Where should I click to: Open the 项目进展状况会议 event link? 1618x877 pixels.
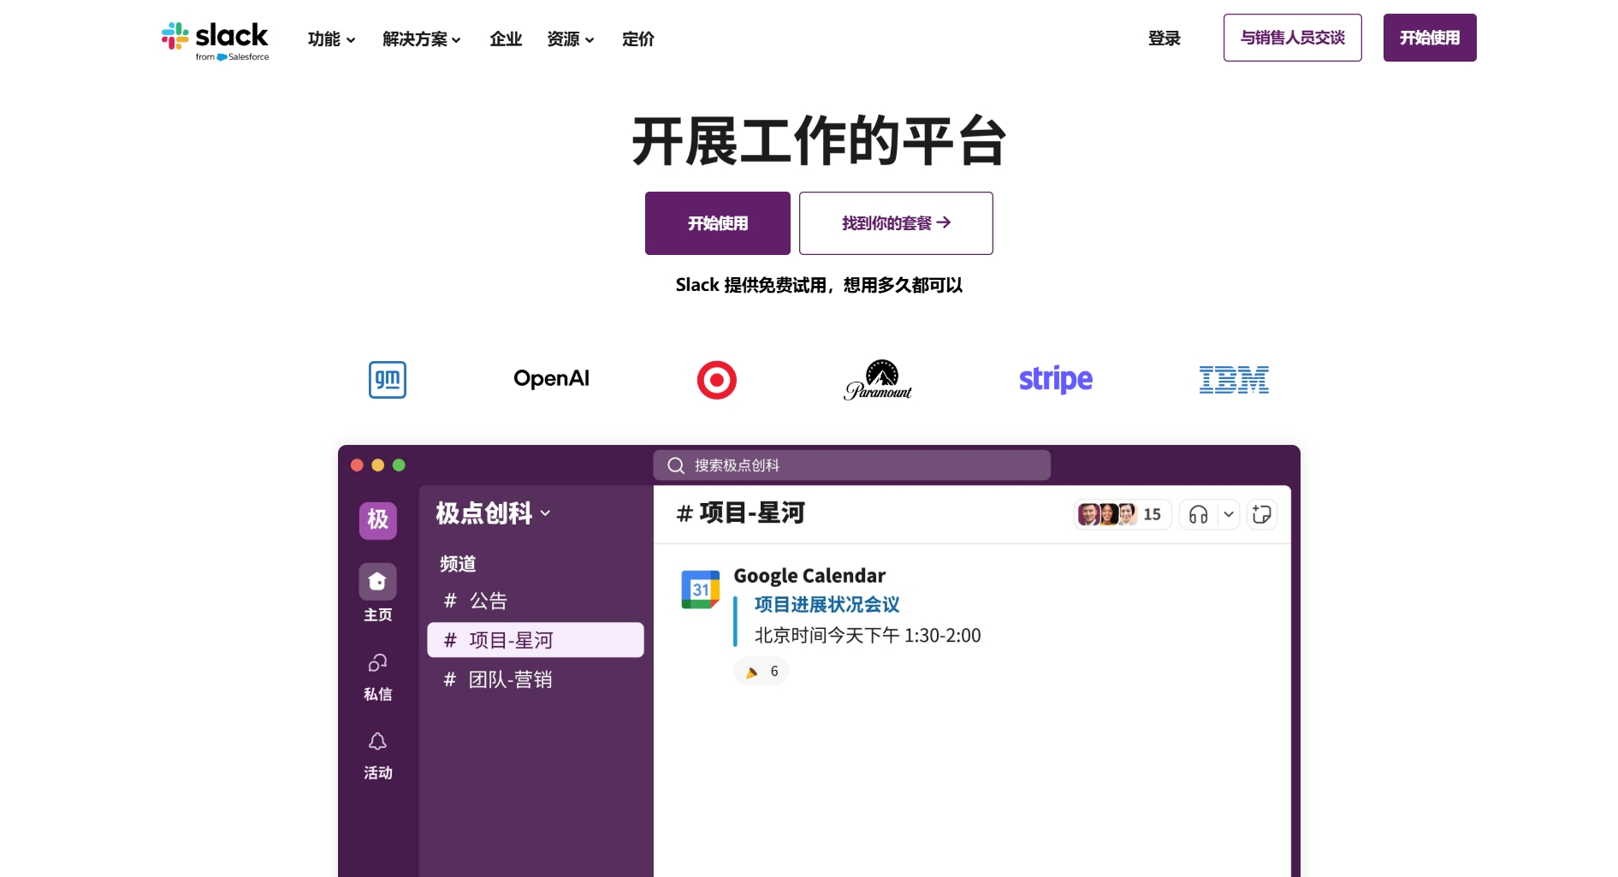(827, 605)
